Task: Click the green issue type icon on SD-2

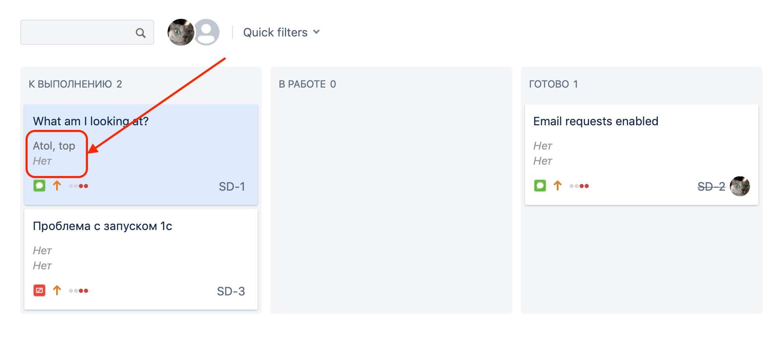Action: pos(540,186)
